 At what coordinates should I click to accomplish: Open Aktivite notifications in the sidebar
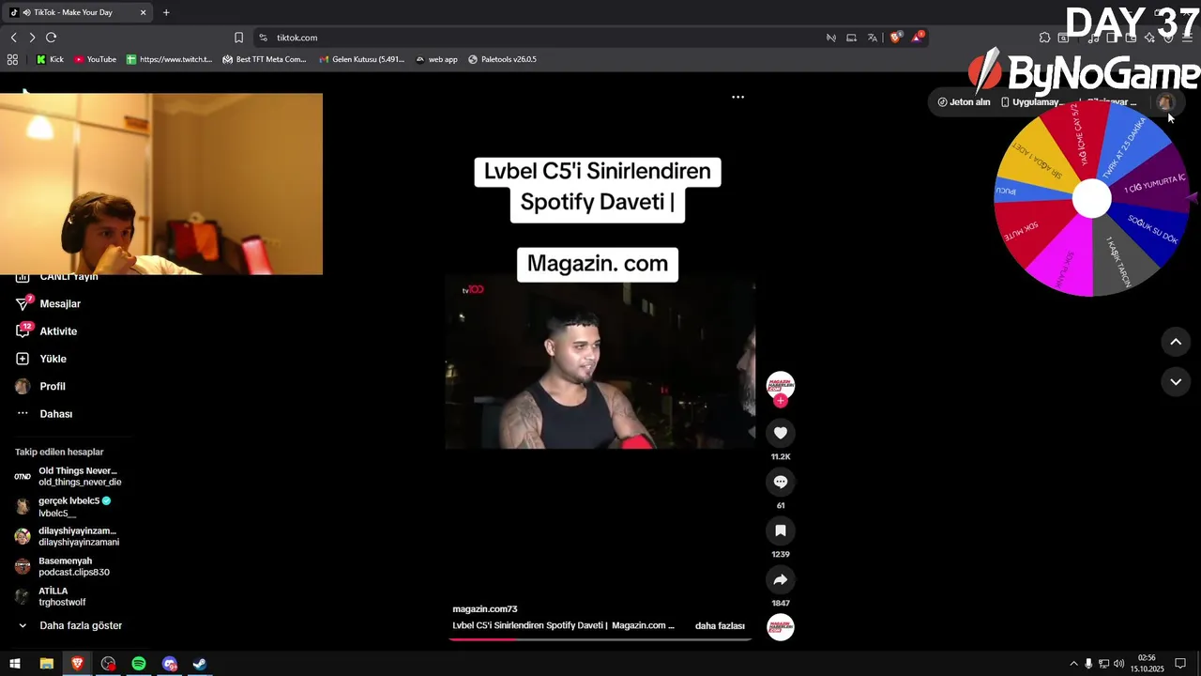pos(58,331)
